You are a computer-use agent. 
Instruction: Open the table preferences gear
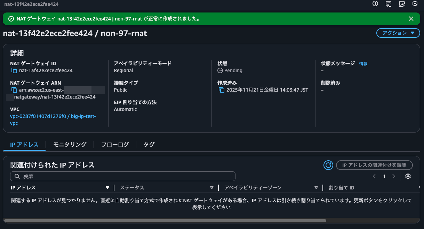408,176
